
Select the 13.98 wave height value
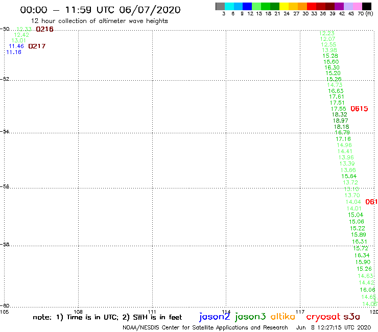click(329, 50)
